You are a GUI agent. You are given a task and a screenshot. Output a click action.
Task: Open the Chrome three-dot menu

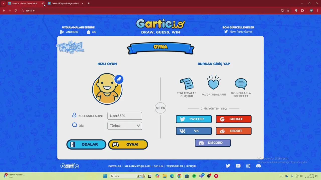click(x=317, y=10)
